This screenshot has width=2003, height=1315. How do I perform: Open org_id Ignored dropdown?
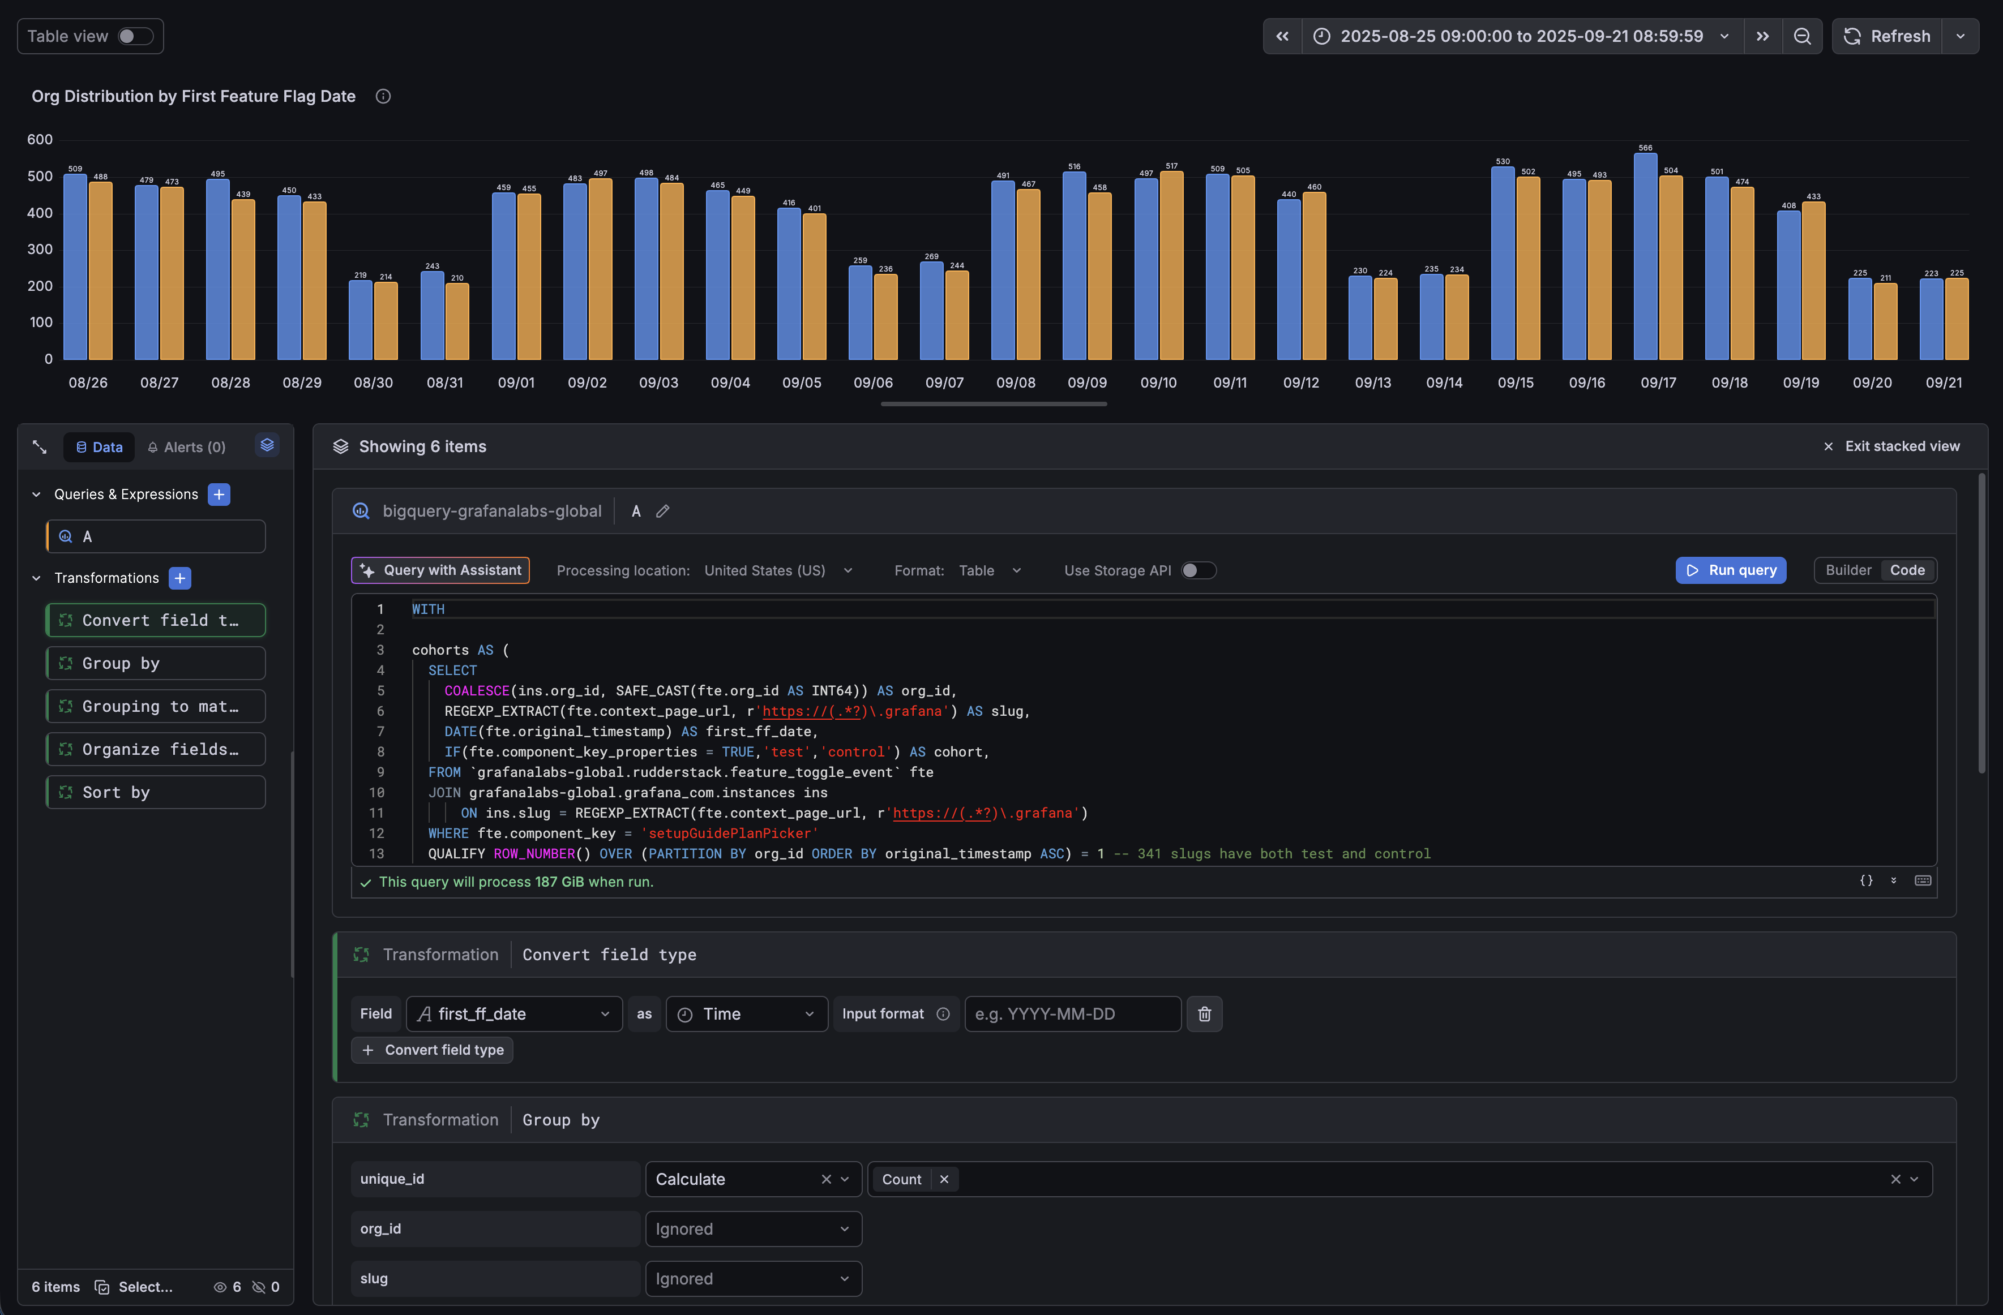click(753, 1229)
